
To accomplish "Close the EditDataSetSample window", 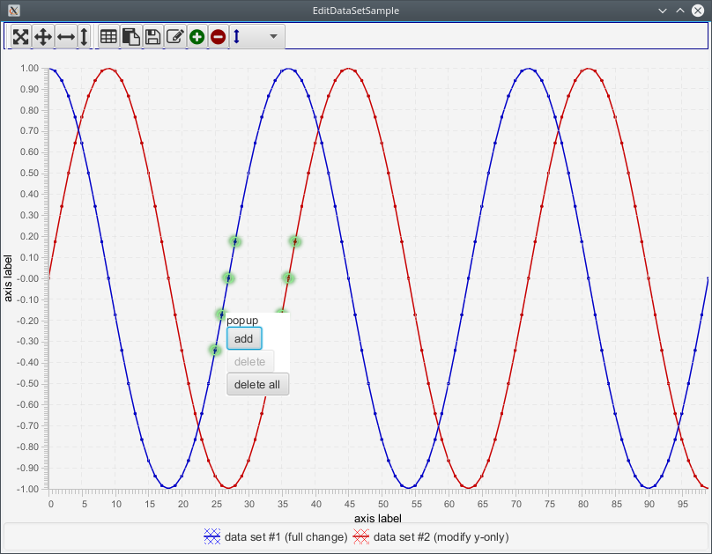I will pyautogui.click(x=698, y=11).
